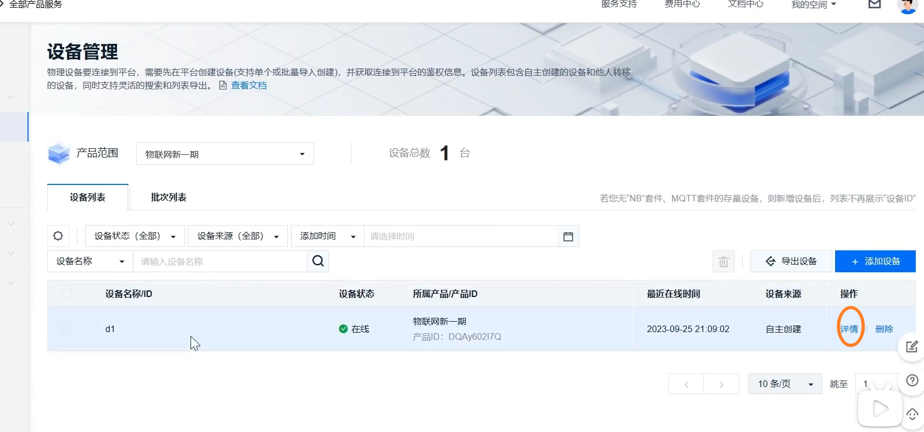
Task: Click the document icon beside 查看文档
Action: click(223, 85)
